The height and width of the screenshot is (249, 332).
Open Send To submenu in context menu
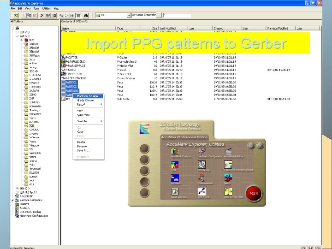click(88, 121)
